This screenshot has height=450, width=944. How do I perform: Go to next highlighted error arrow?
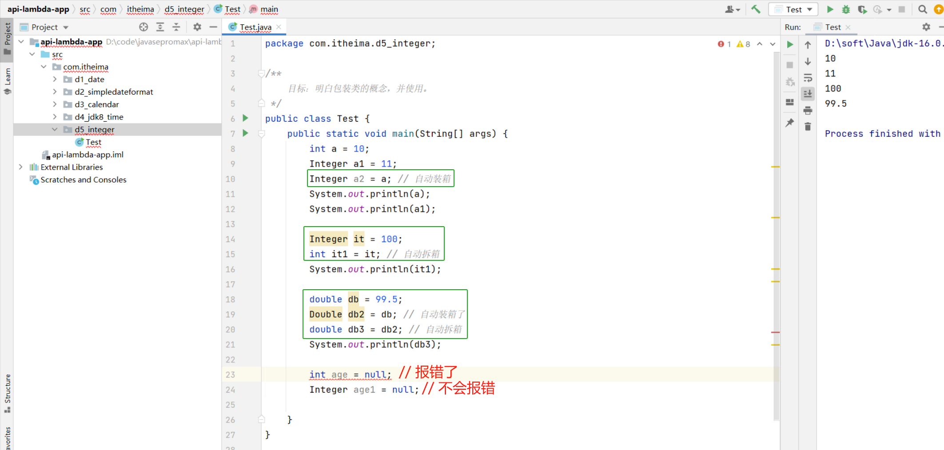tap(773, 44)
